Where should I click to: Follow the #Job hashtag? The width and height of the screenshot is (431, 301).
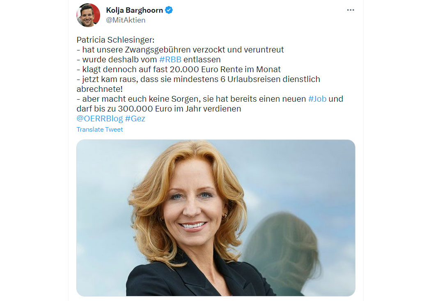click(x=317, y=99)
